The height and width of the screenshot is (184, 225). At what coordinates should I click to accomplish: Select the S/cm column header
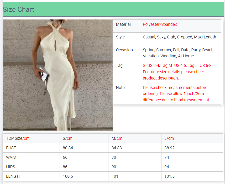[67, 138]
